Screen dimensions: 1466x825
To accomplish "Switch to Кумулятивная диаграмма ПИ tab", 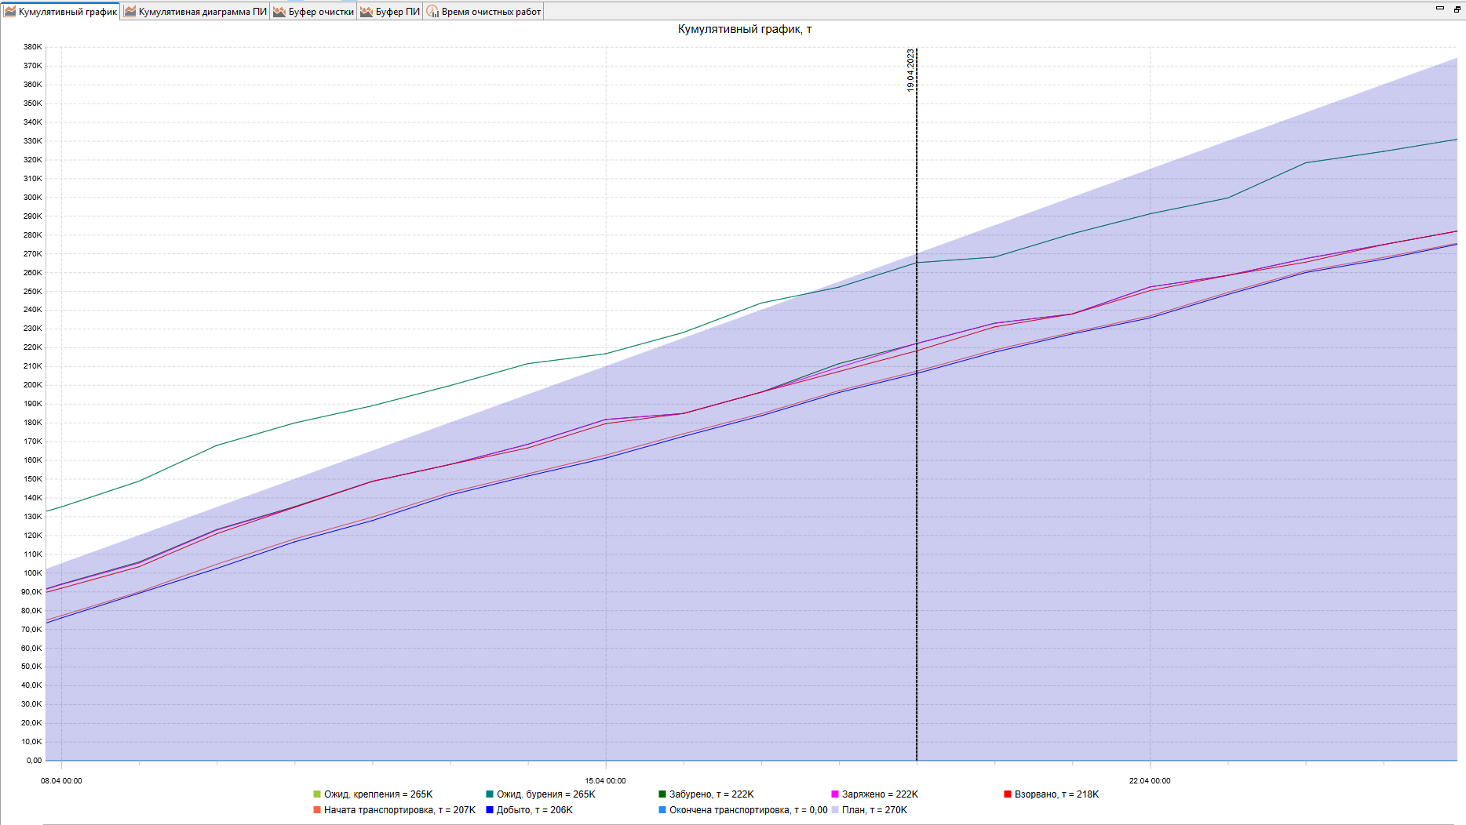I will point(195,12).
